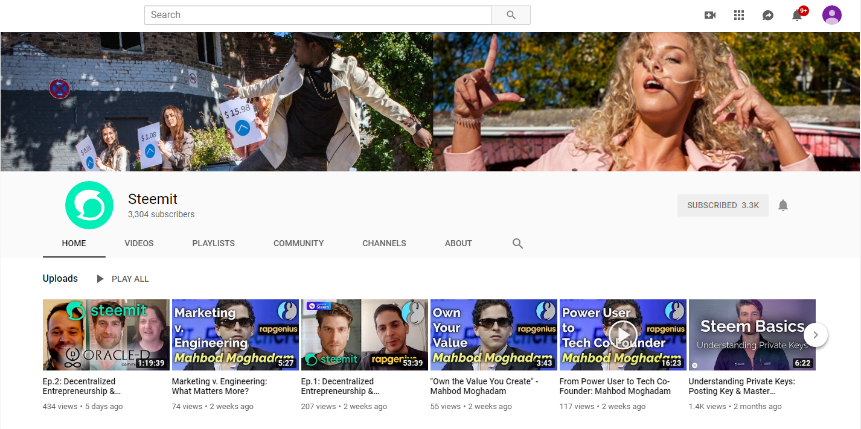The width and height of the screenshot is (861, 429).
Task: Open title Ep.1: Decentralized Entrepreneurship
Action: click(341, 386)
